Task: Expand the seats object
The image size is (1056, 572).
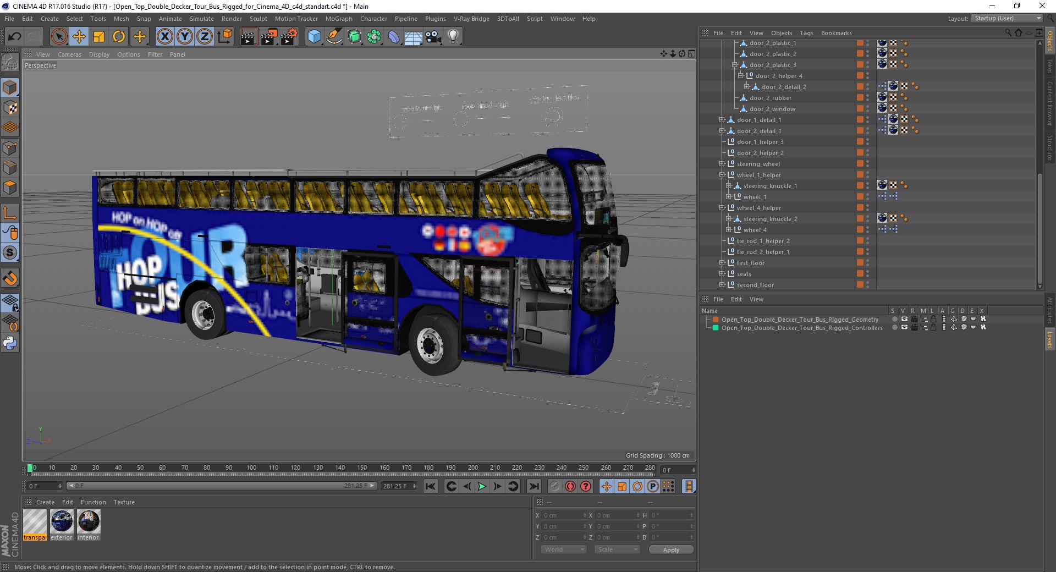Action: click(722, 274)
